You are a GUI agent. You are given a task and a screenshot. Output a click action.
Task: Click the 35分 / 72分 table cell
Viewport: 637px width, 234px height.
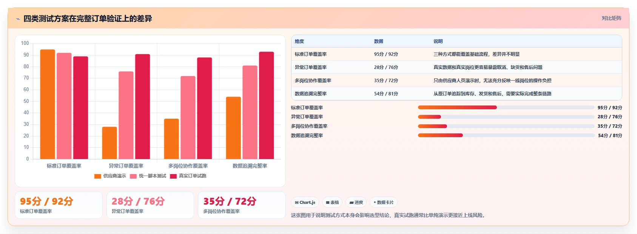(x=386, y=81)
